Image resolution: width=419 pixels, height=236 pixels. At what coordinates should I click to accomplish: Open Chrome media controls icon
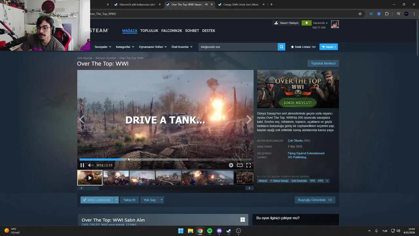coord(398,14)
